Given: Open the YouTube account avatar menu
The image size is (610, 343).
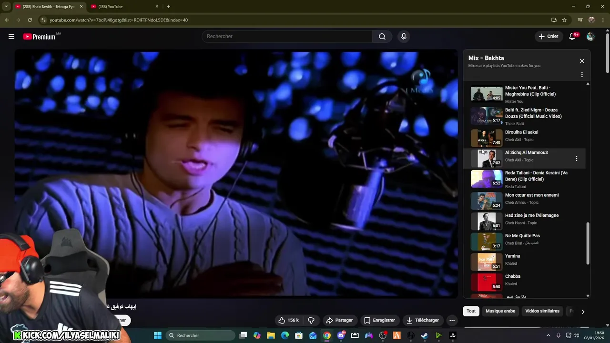Looking at the screenshot, I should 590,37.
